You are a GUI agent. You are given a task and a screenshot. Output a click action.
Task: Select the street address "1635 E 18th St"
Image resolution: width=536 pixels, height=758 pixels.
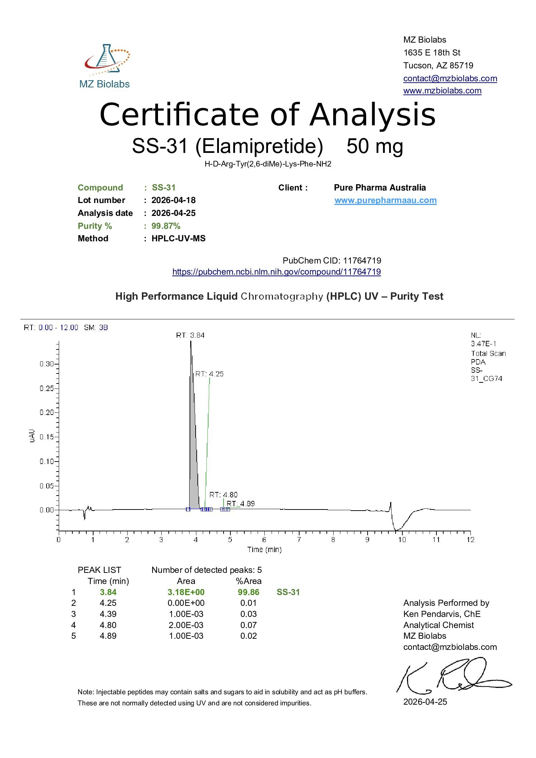click(432, 53)
